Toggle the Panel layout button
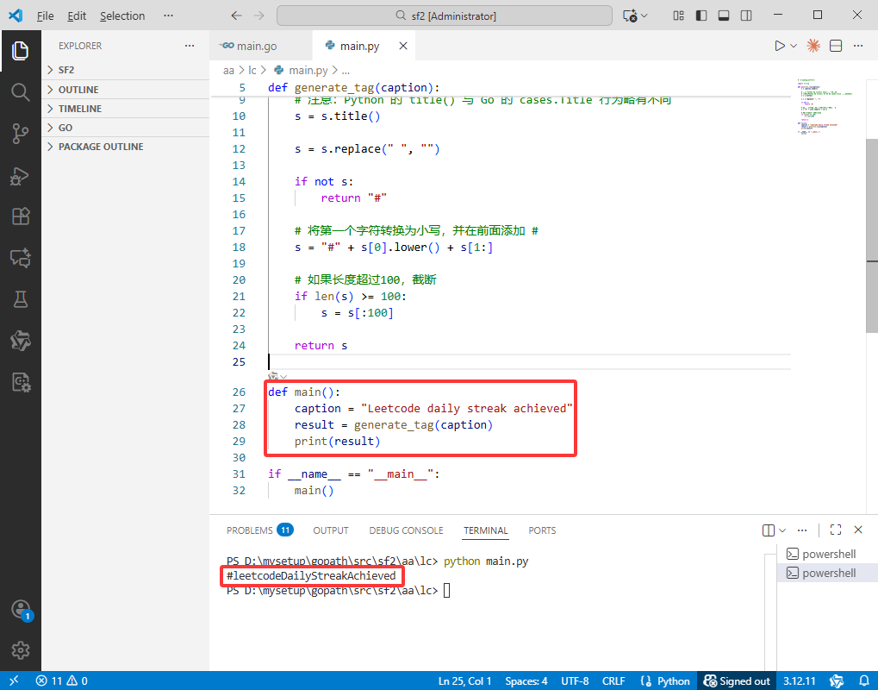Screen dimensions: 878x690 [x=724, y=16]
